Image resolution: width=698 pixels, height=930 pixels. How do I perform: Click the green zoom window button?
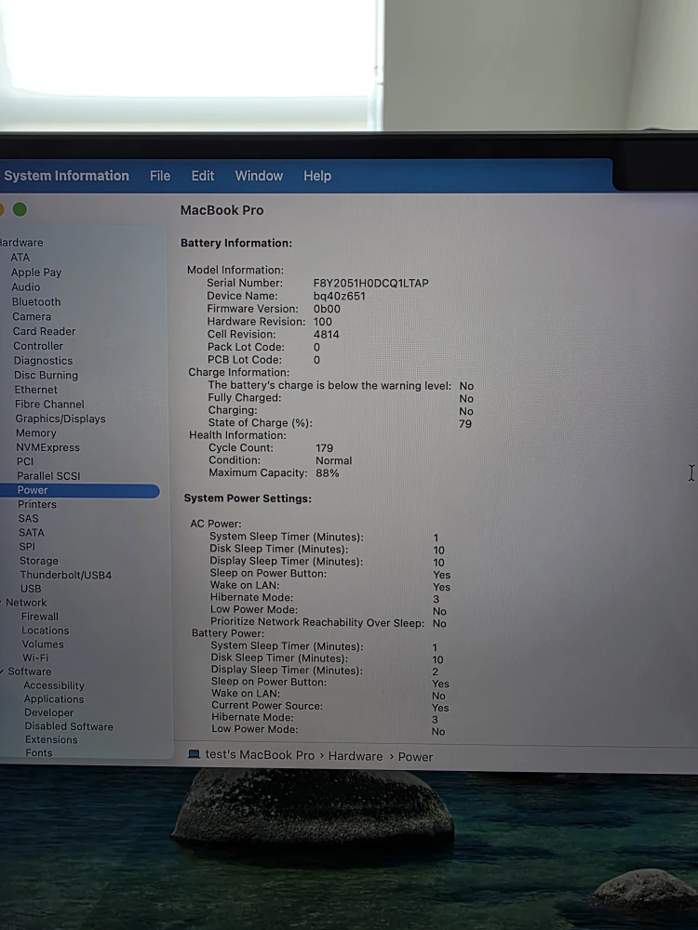click(20, 209)
